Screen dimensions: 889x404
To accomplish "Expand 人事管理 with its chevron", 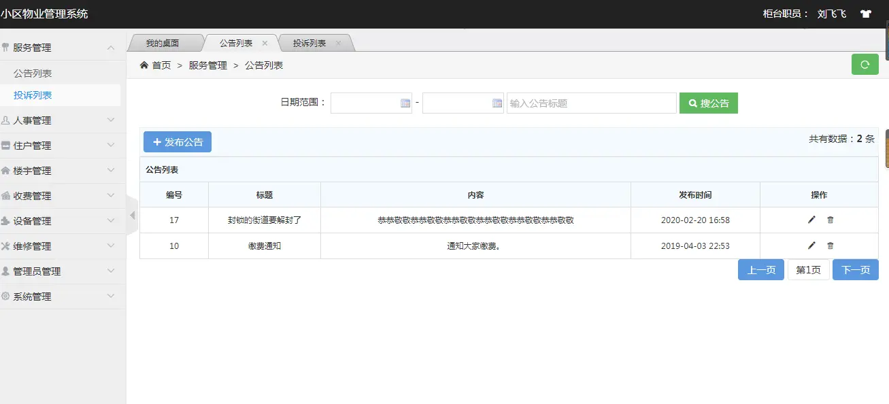I will click(x=111, y=120).
